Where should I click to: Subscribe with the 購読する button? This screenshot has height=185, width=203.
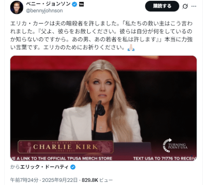coord(162,6)
